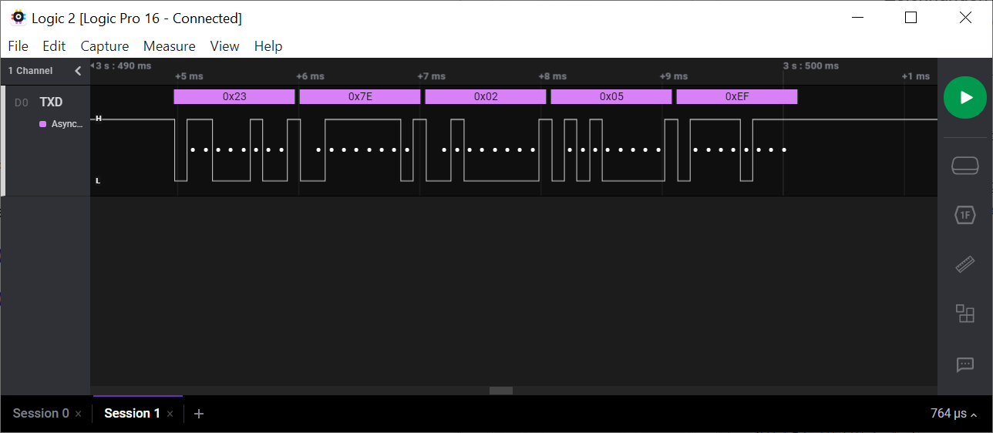Image resolution: width=993 pixels, height=433 pixels.
Task: Maximize the Logic 2 window
Action: (x=911, y=17)
